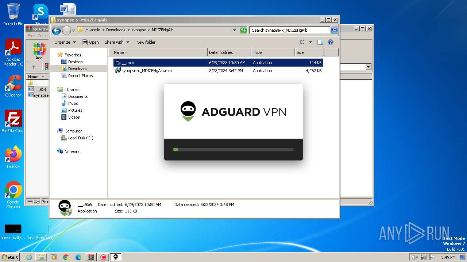The width and height of the screenshot is (467, 262).
Task: Switch to the AdGuard VPN taskbar item
Action: click(116, 257)
